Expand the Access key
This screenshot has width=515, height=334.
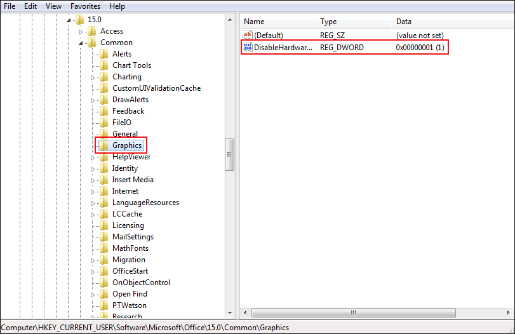81,32
